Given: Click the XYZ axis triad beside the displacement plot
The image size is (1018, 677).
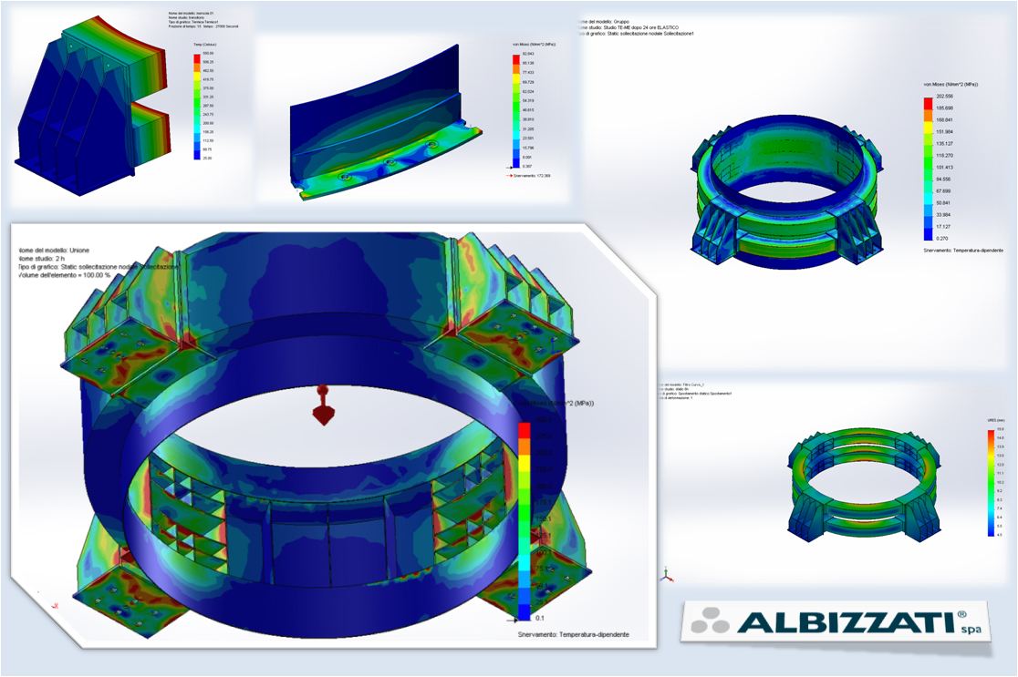Looking at the screenshot, I should coord(667,575).
